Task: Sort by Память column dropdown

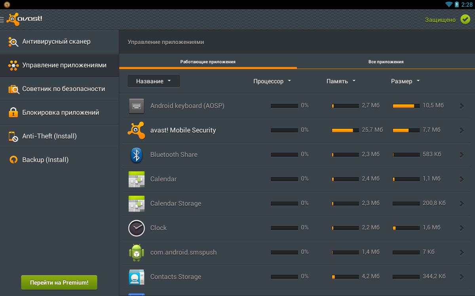Action: (x=341, y=81)
